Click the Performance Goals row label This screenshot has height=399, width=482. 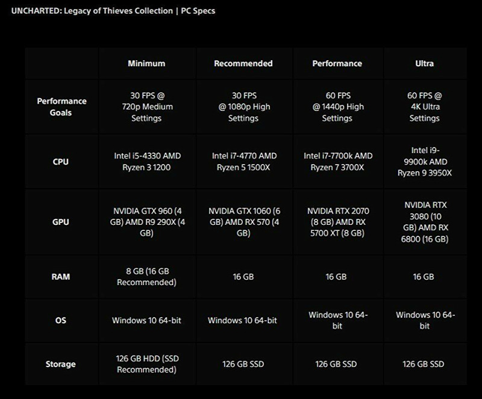click(x=61, y=107)
